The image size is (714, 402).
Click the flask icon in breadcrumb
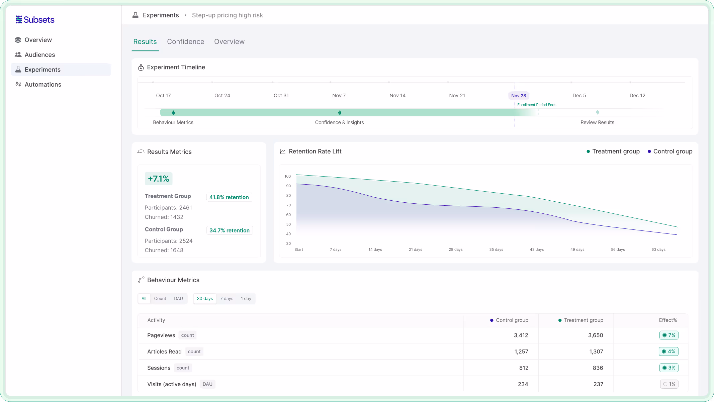click(136, 15)
